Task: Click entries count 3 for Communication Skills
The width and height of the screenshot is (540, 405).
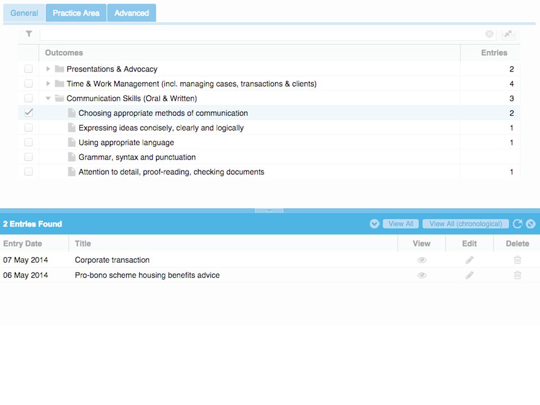Action: click(511, 98)
